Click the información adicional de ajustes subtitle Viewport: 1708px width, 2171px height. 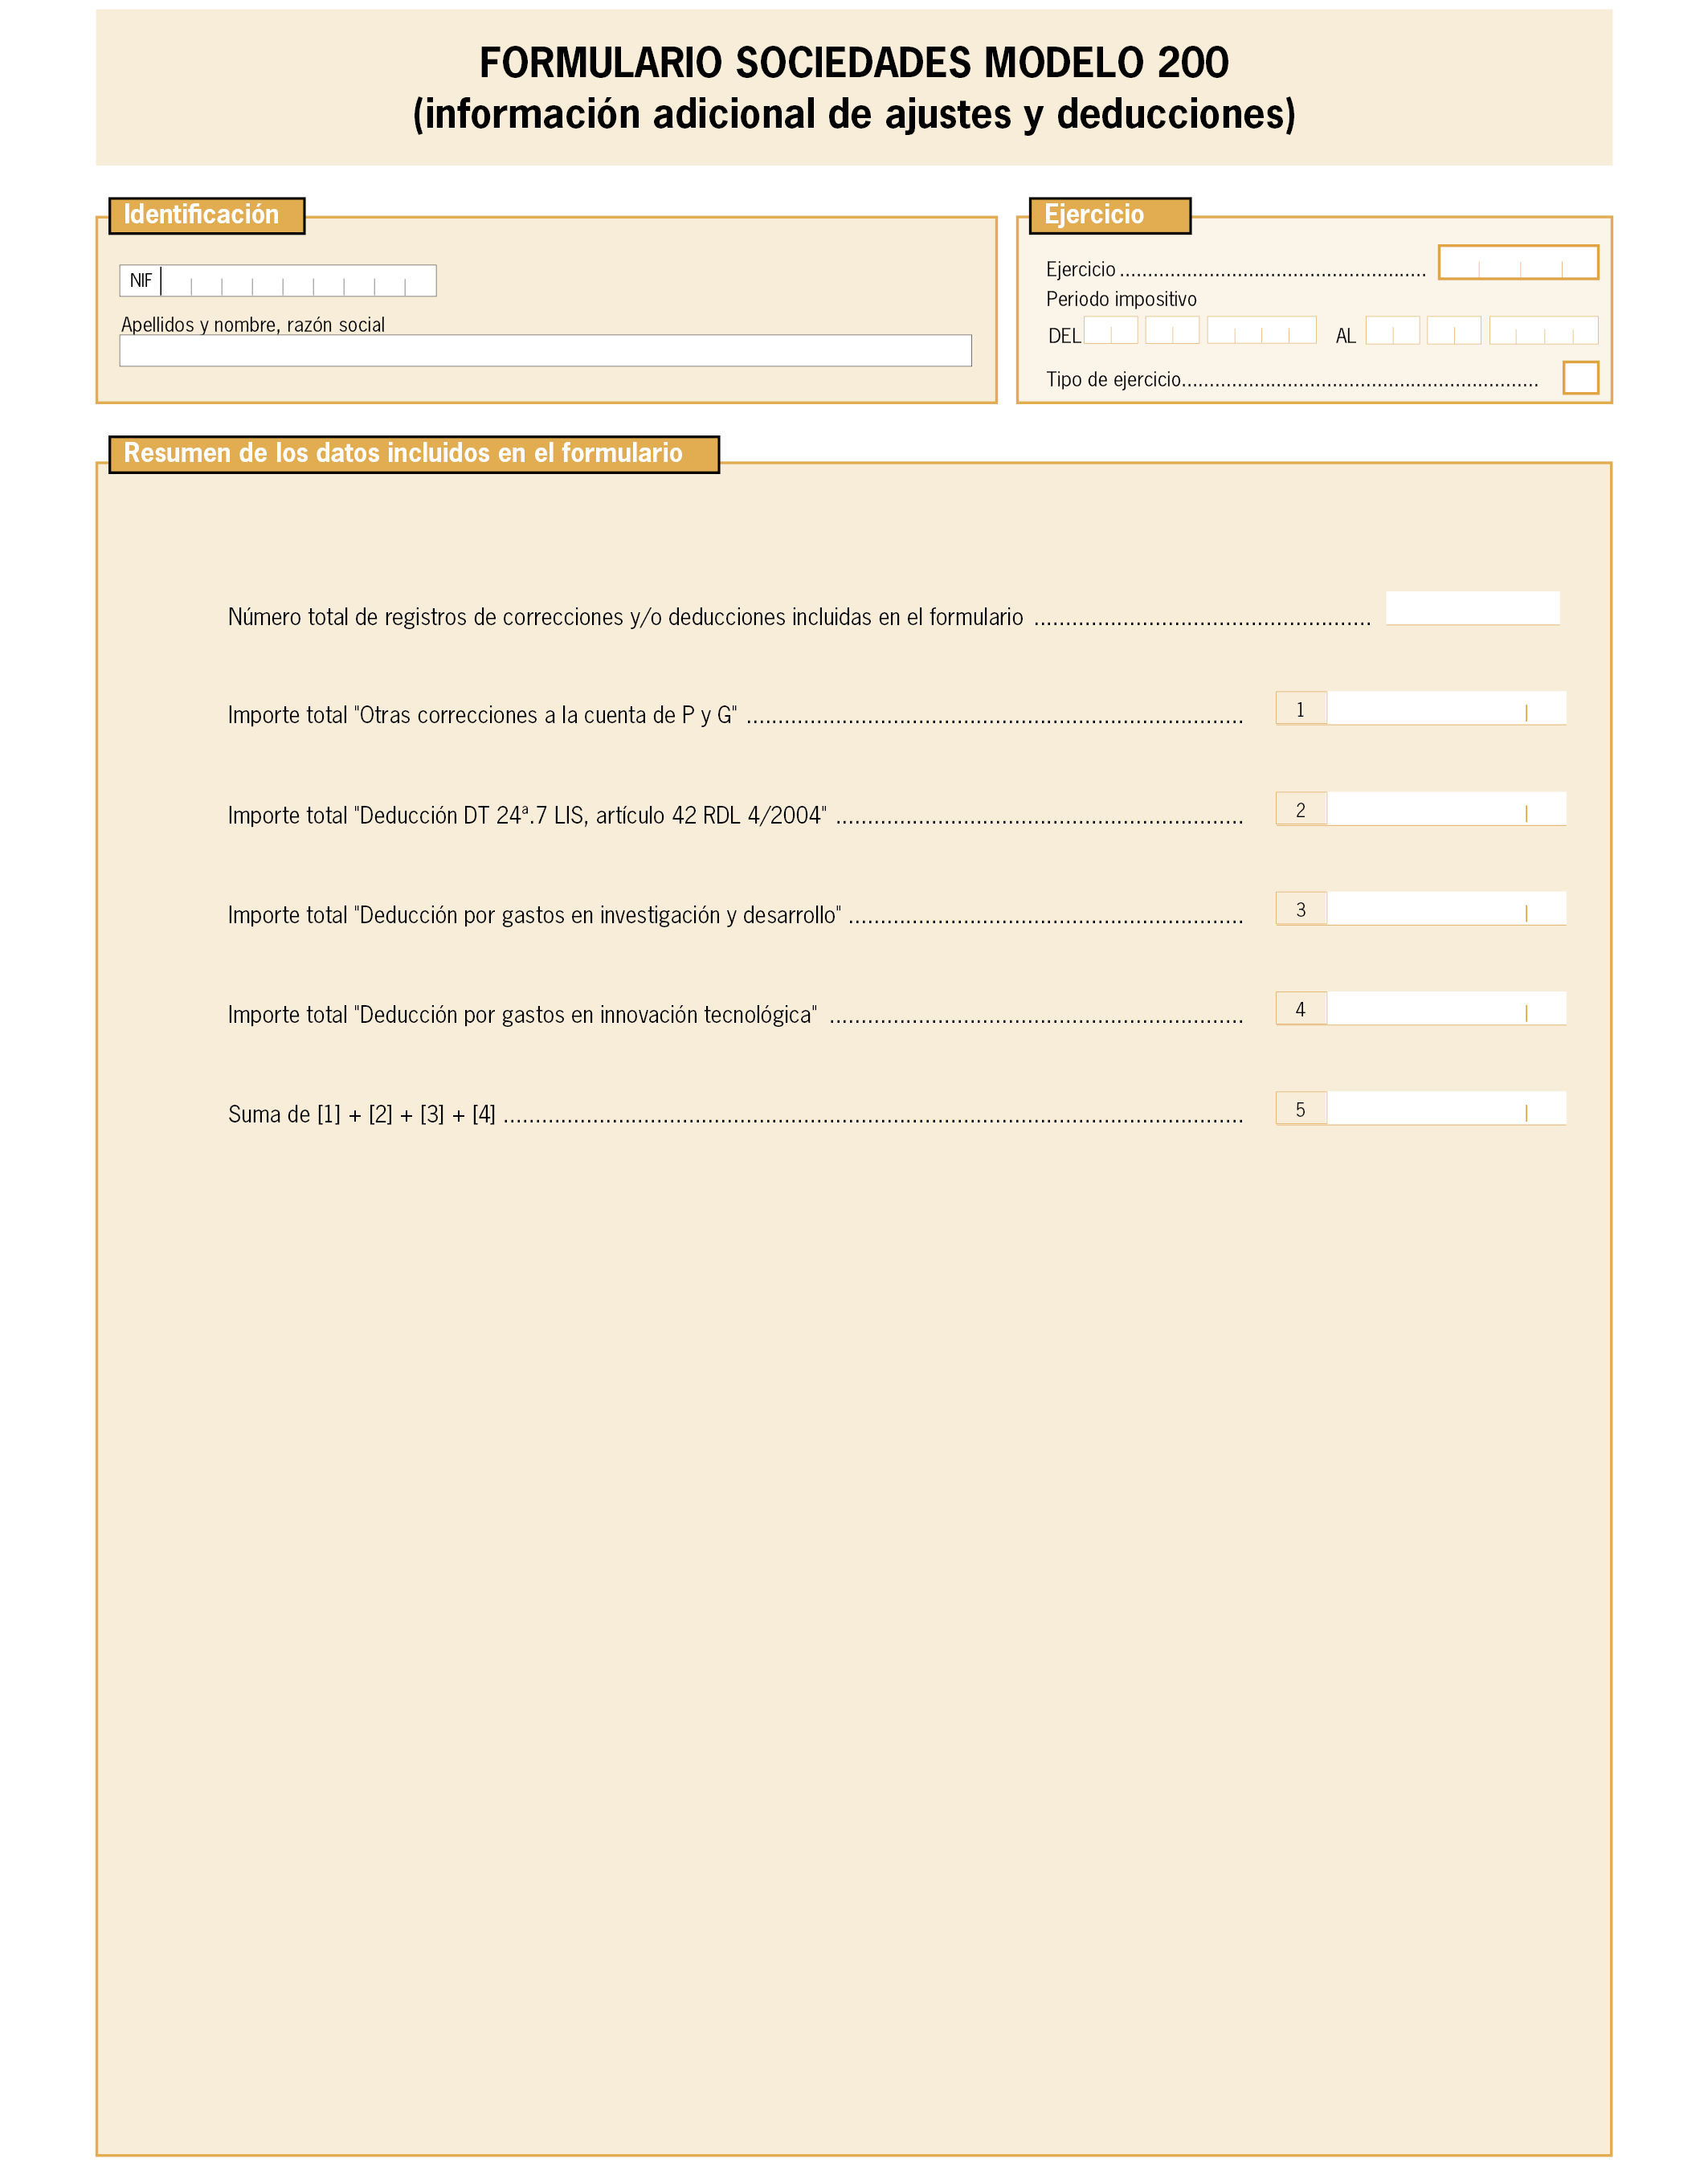[x=854, y=114]
